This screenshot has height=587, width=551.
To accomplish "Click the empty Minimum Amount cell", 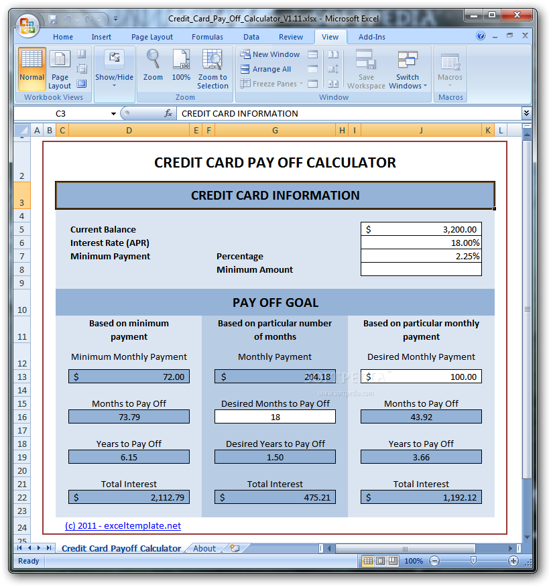I will [421, 269].
